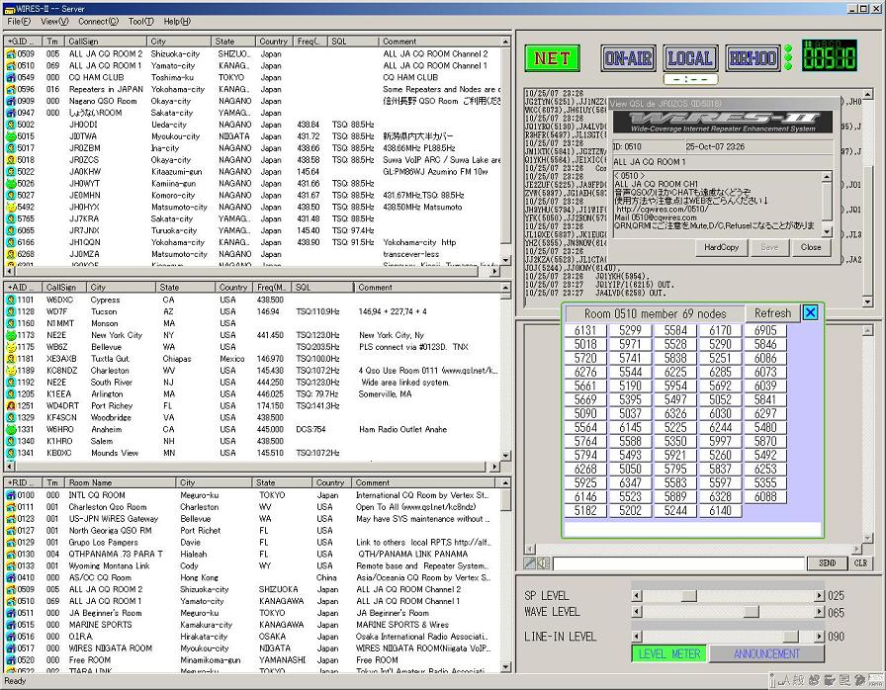Click Close in the QSL view dialog
The height and width of the screenshot is (690, 886).
tap(811, 247)
